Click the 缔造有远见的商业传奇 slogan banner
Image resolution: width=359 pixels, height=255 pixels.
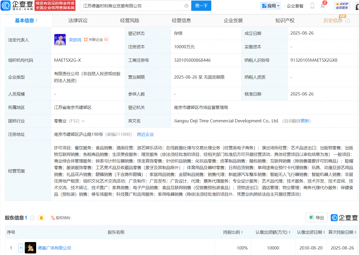pos(55,3)
